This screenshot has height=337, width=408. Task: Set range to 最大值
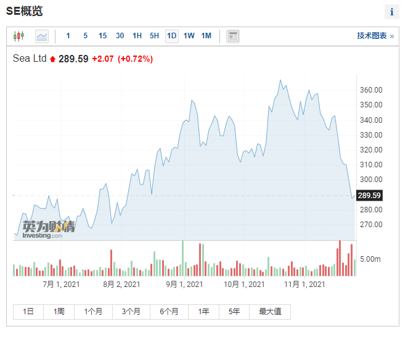pyautogui.click(x=270, y=312)
